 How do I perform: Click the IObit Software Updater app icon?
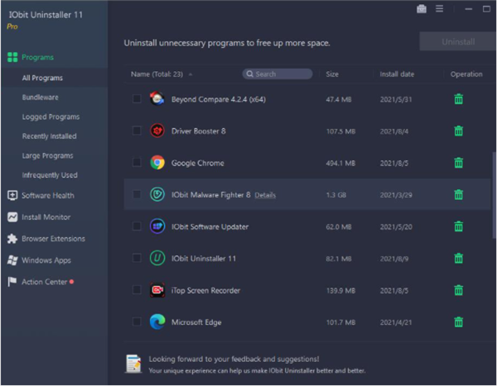(x=157, y=226)
